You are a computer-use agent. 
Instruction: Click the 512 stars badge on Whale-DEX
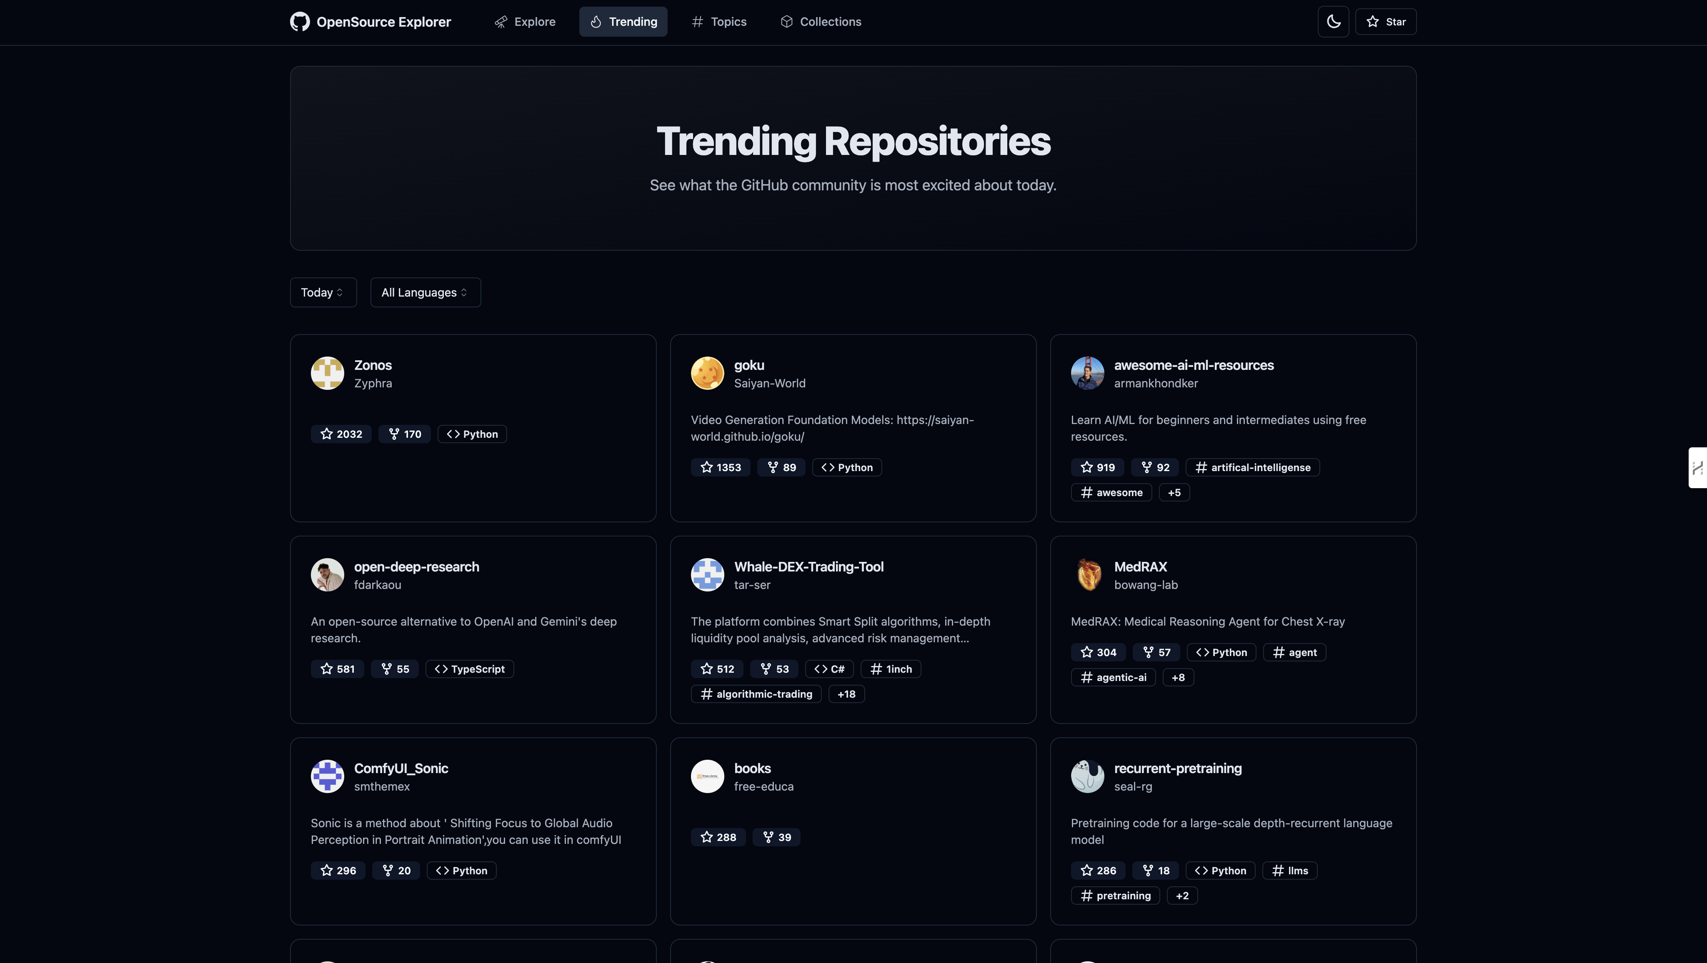click(x=717, y=669)
